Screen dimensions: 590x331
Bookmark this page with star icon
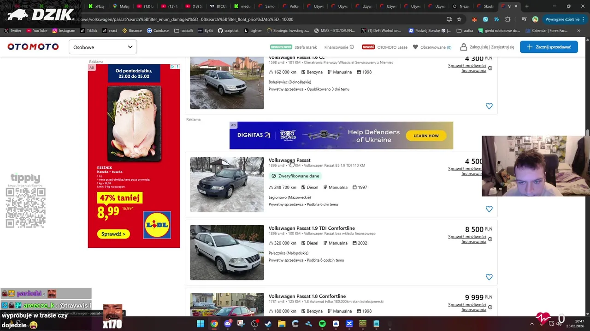click(x=459, y=19)
